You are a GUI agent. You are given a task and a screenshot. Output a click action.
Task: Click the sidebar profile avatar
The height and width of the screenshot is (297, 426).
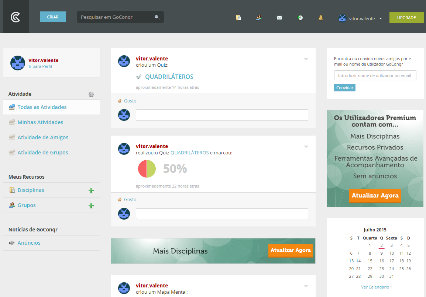[18, 63]
